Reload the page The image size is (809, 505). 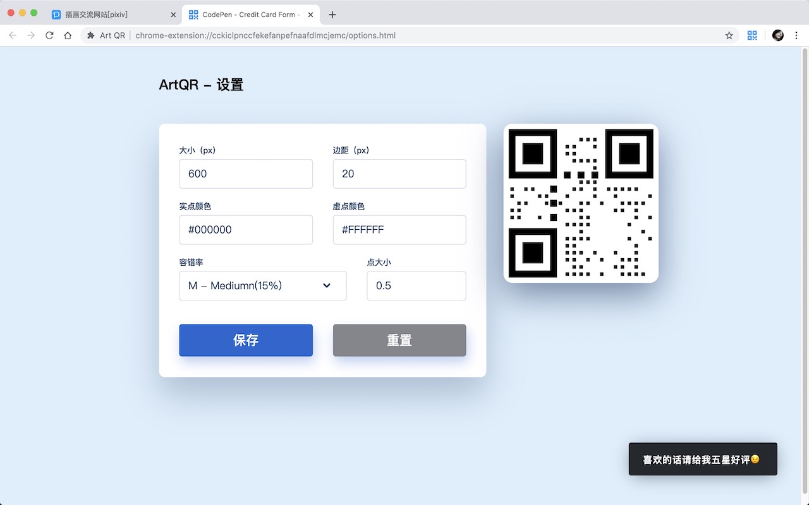click(x=49, y=35)
